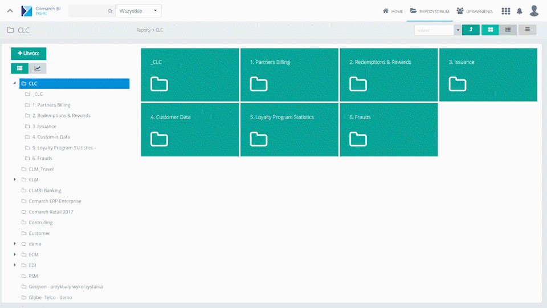
Task: Click the notifications bell icon
Action: (519, 11)
